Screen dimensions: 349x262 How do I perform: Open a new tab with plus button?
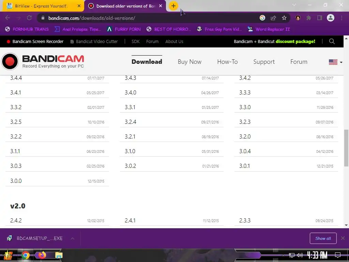pyautogui.click(x=173, y=6)
